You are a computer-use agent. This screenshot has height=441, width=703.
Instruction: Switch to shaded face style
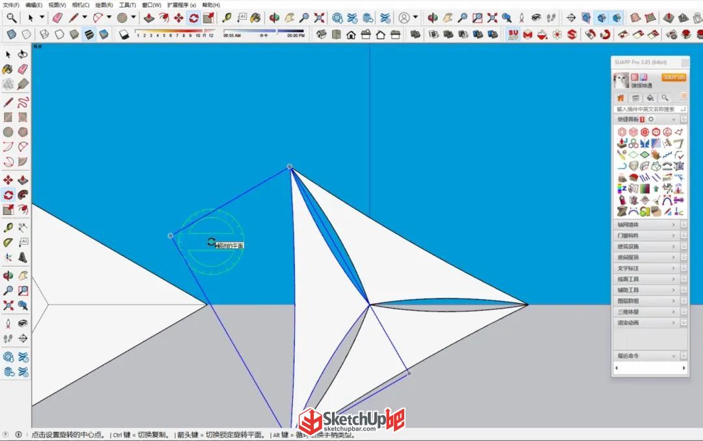pos(74,34)
